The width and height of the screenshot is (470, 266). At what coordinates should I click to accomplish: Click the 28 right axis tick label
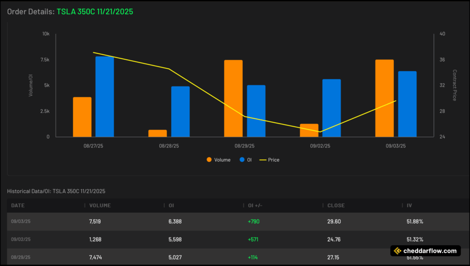pos(442,111)
